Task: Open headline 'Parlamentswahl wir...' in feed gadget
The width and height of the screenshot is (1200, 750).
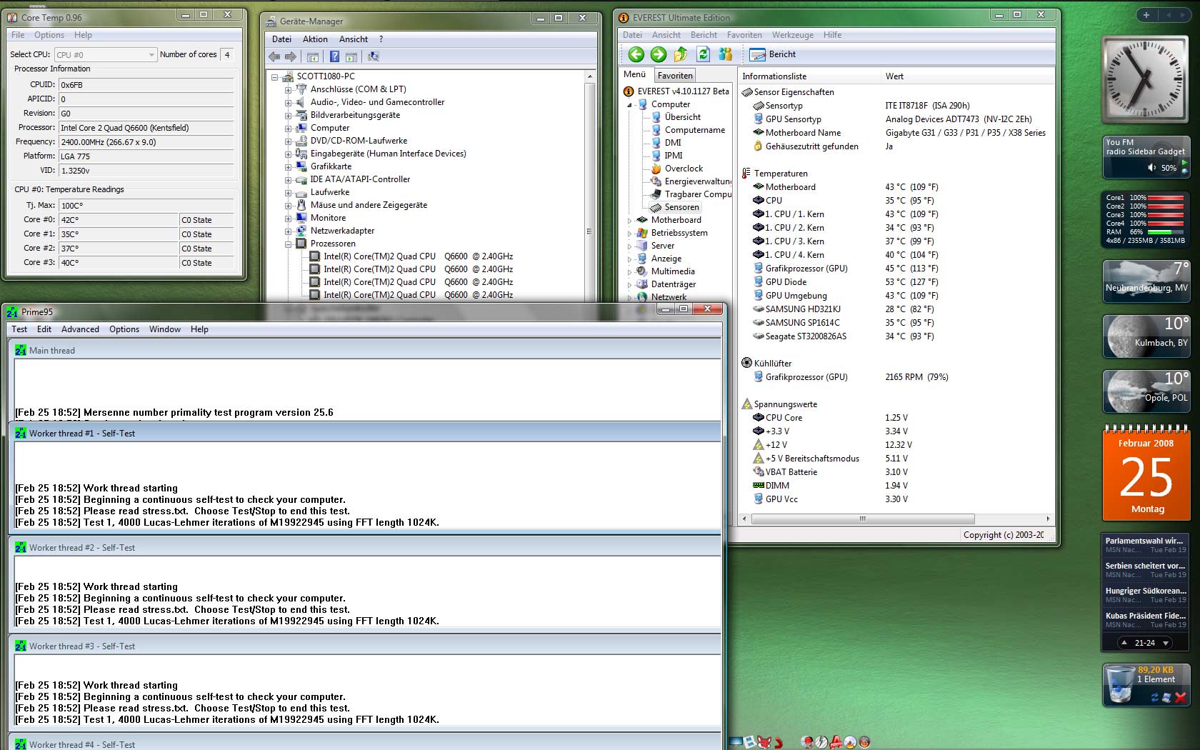Action: point(1144,541)
